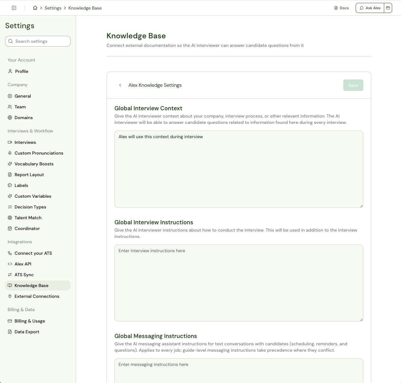Open Data Export page

click(38, 332)
